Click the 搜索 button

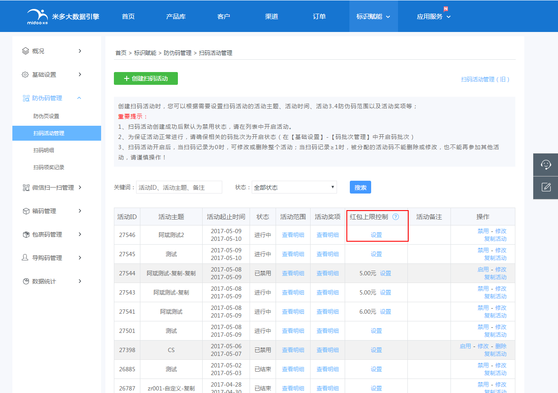click(x=360, y=187)
